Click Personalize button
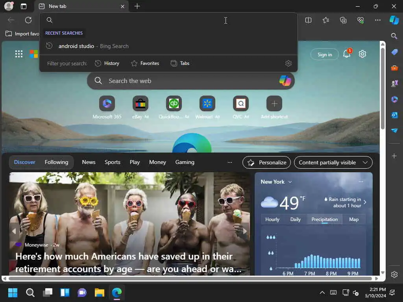 click(266, 162)
